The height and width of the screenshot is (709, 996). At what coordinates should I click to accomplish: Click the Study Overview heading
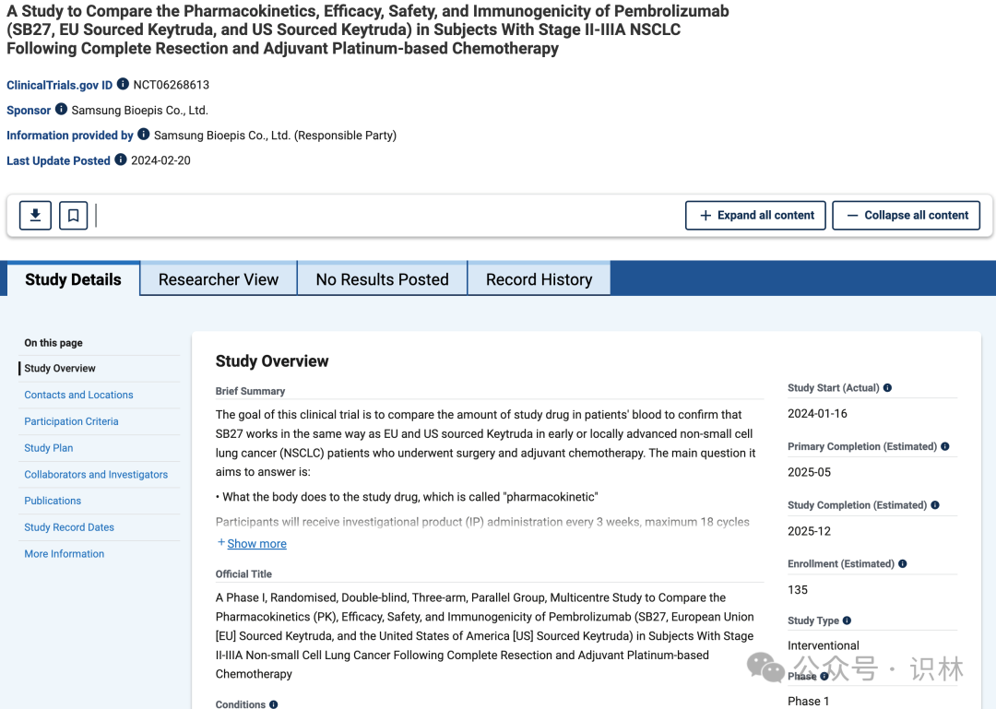pos(272,360)
